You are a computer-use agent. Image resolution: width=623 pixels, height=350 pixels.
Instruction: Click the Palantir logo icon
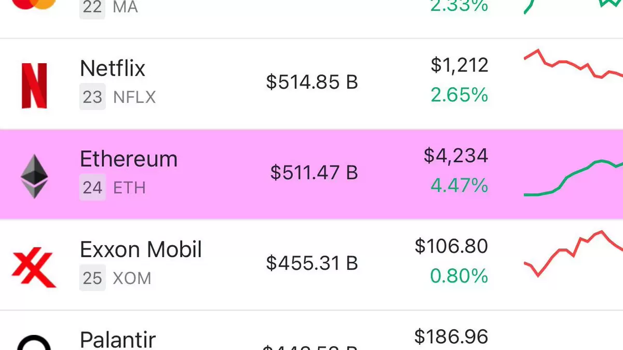(34, 344)
